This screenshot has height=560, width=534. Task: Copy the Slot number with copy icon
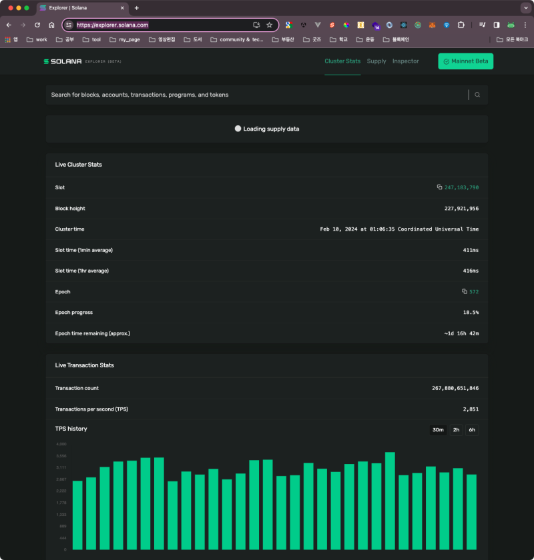point(439,187)
